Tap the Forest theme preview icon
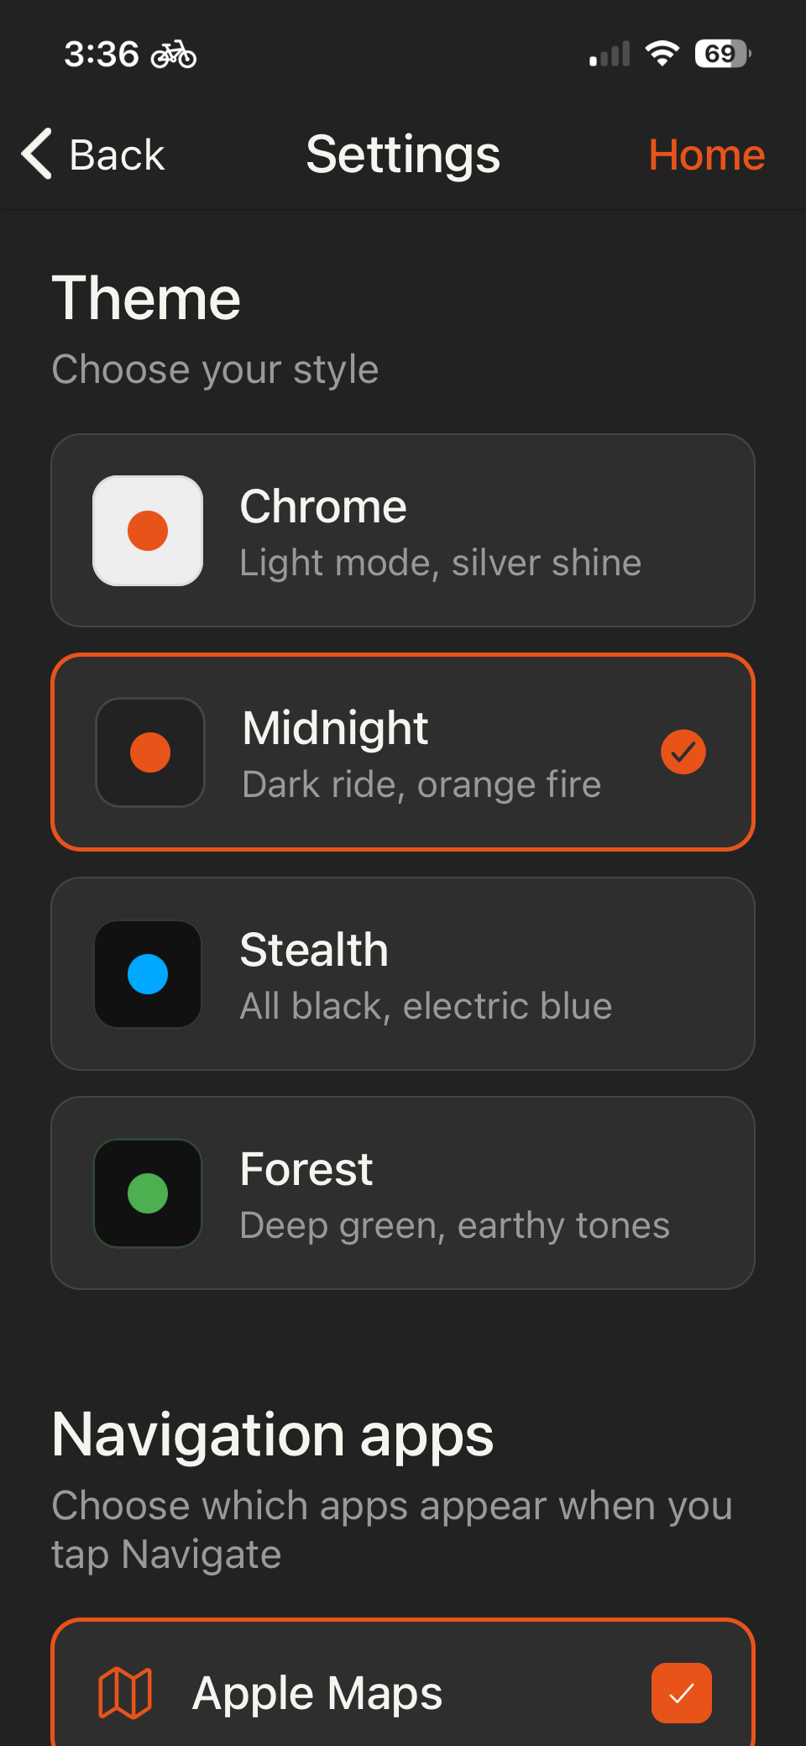806x1746 pixels. (148, 1193)
